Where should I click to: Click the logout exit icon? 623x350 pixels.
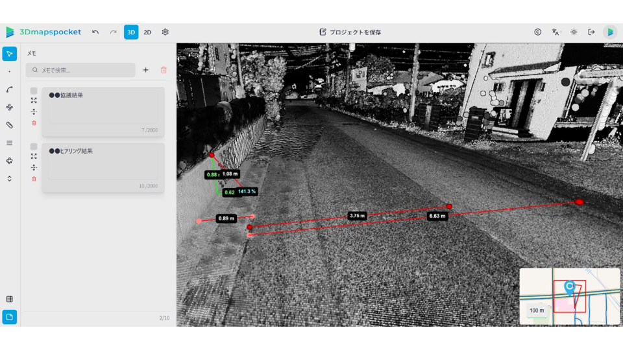pyautogui.click(x=591, y=32)
